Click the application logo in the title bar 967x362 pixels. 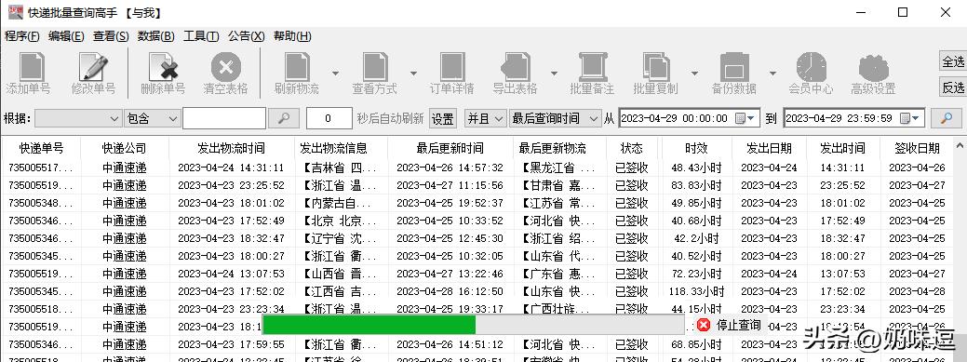pyautogui.click(x=15, y=12)
